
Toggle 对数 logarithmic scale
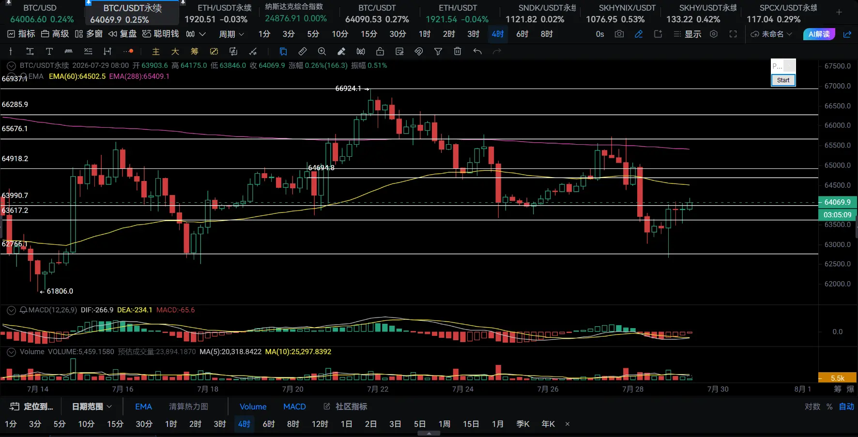(812, 407)
